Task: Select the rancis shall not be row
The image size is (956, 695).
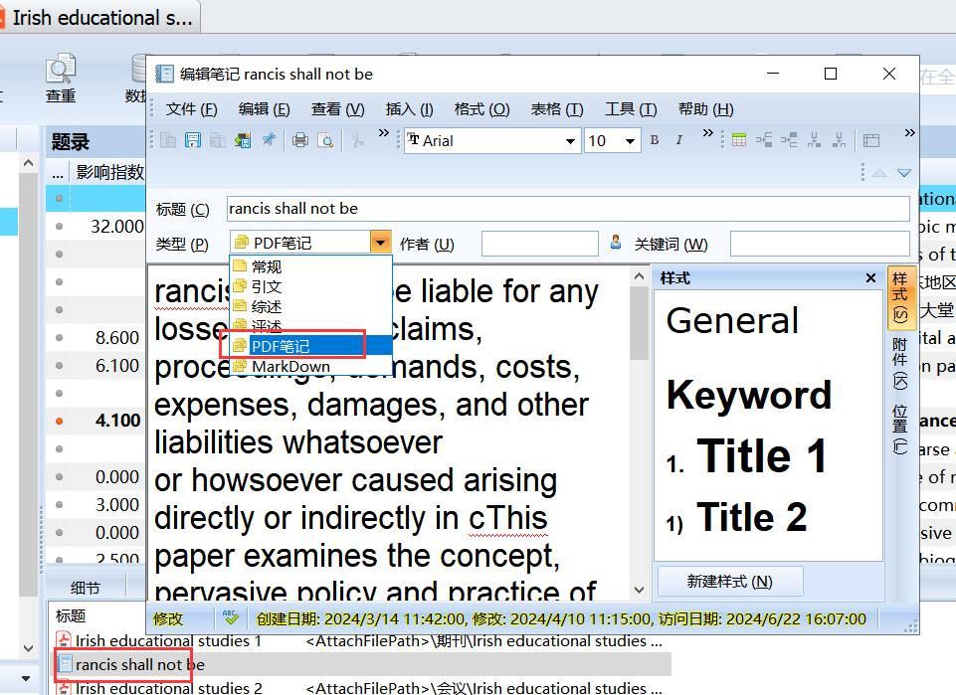Action: click(x=363, y=664)
